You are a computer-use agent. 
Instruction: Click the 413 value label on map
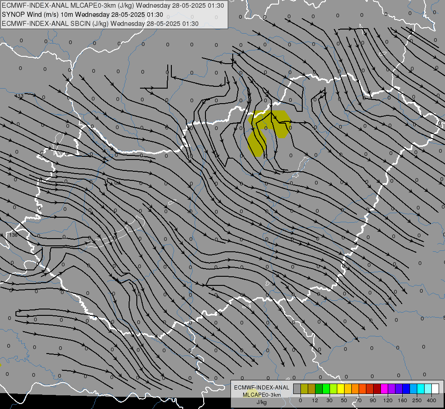19,96
